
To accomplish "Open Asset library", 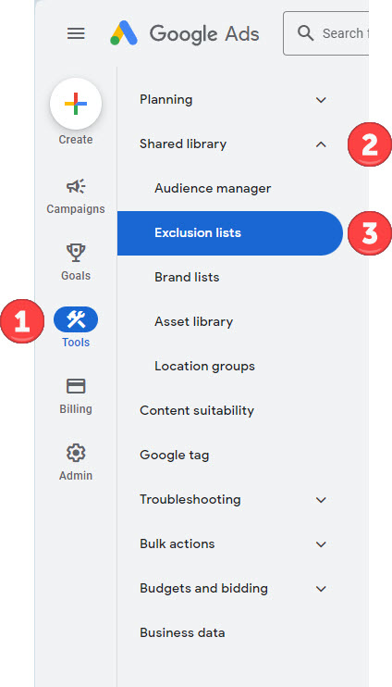I will pos(194,321).
